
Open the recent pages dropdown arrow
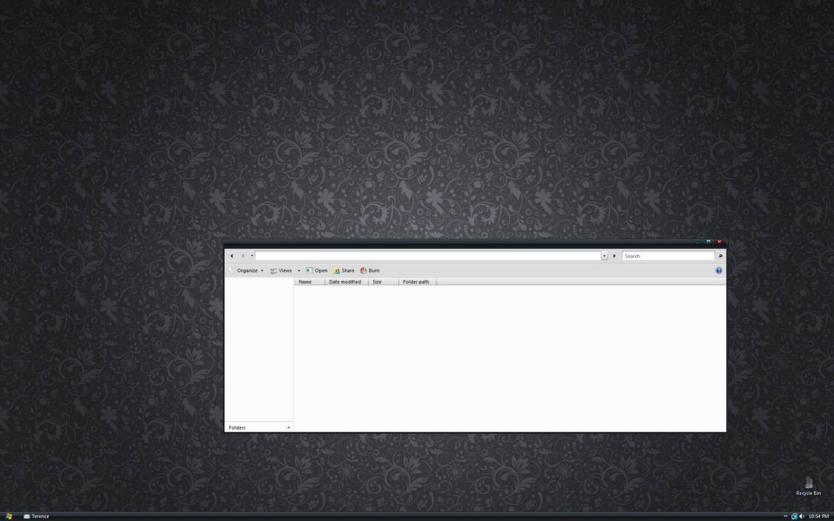pyautogui.click(x=252, y=256)
